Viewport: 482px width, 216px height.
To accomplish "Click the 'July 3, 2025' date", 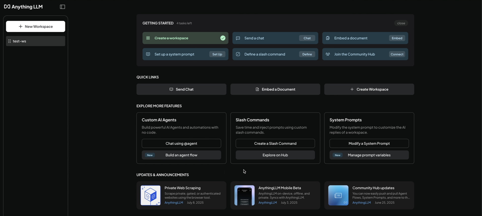I will pyautogui.click(x=289, y=203).
